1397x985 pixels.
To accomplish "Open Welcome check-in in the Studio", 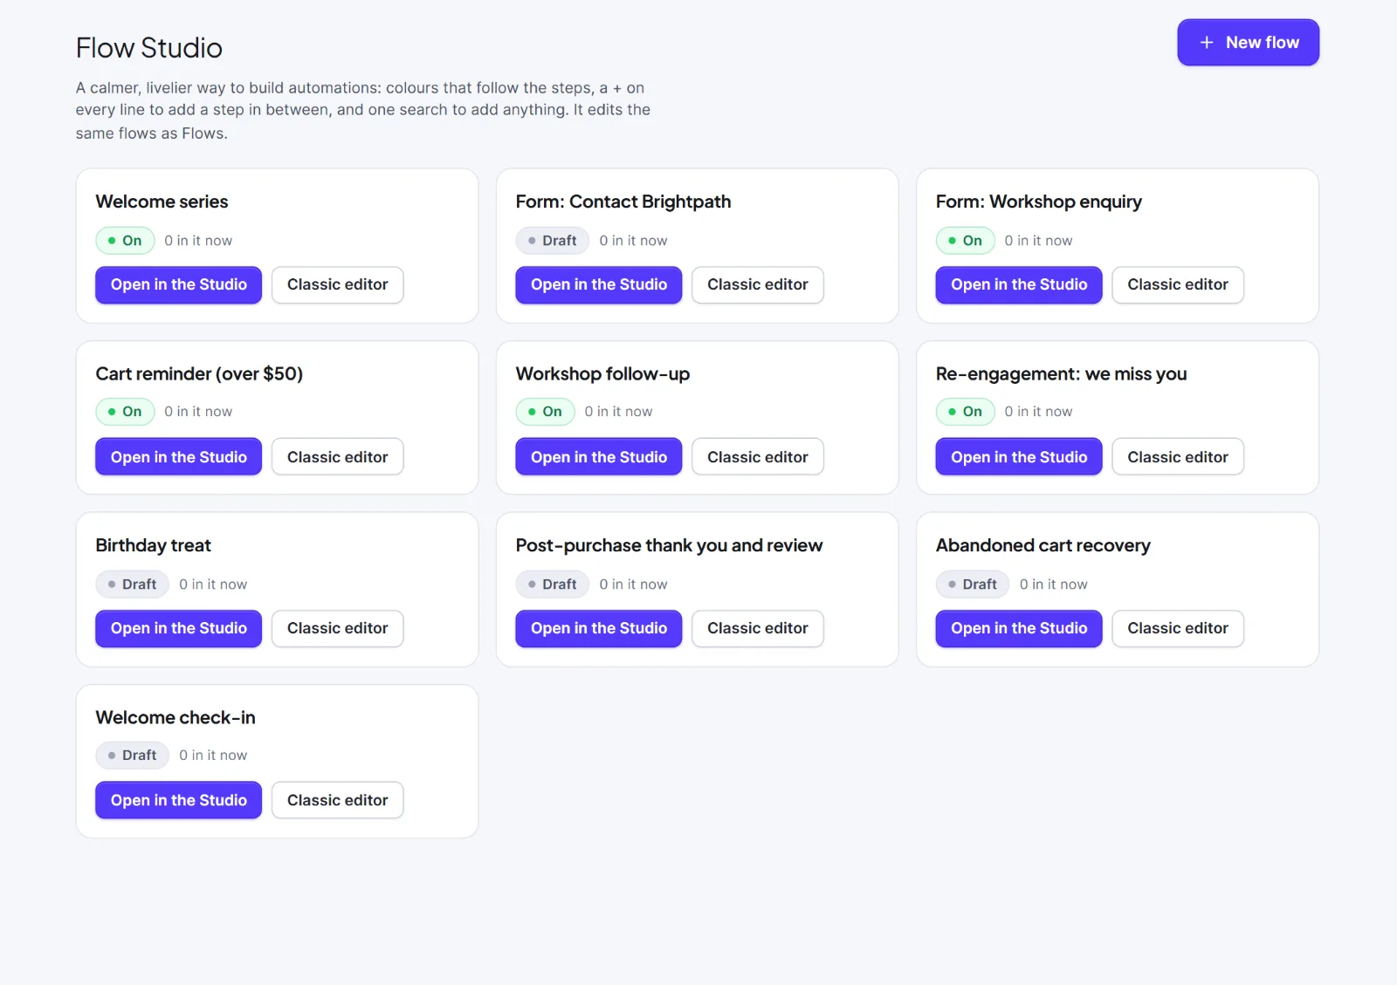I will coord(179,800).
